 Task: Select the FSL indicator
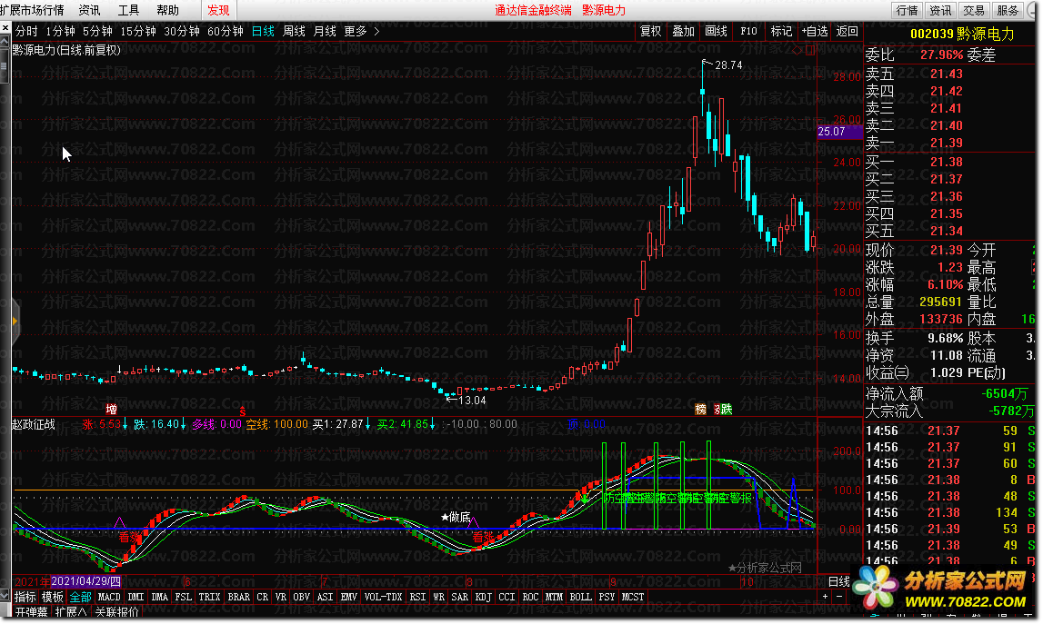click(x=183, y=597)
